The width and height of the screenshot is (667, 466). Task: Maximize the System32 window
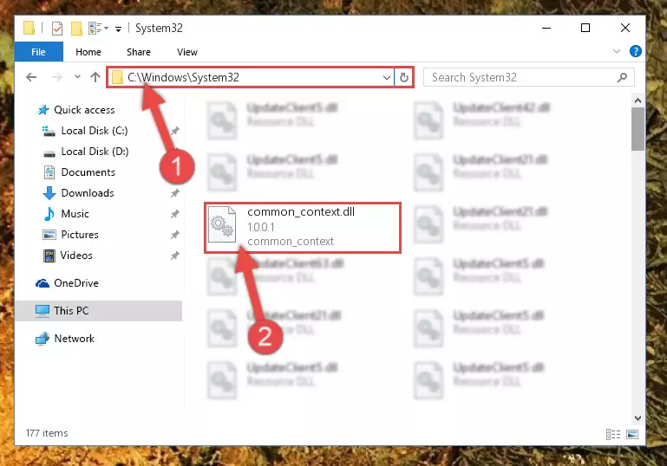pyautogui.click(x=585, y=28)
